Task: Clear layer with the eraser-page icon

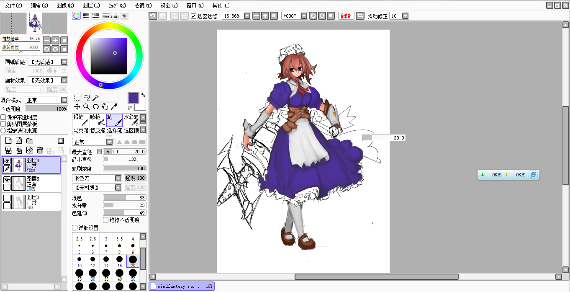Action: (x=29, y=150)
